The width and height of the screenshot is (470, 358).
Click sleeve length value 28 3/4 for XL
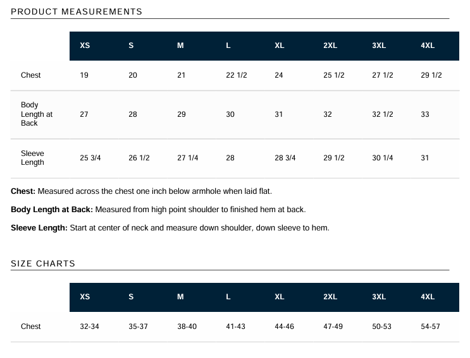pyautogui.click(x=285, y=158)
